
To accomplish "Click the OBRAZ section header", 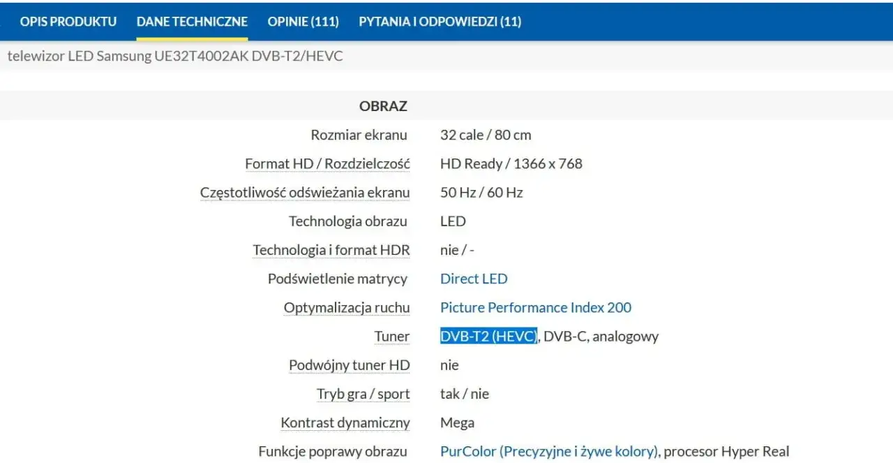I will pyautogui.click(x=383, y=105).
